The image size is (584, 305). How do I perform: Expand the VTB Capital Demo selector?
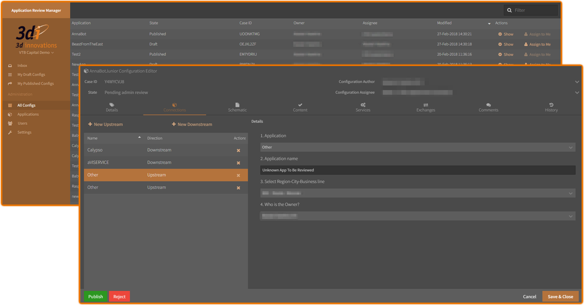[x=36, y=52]
